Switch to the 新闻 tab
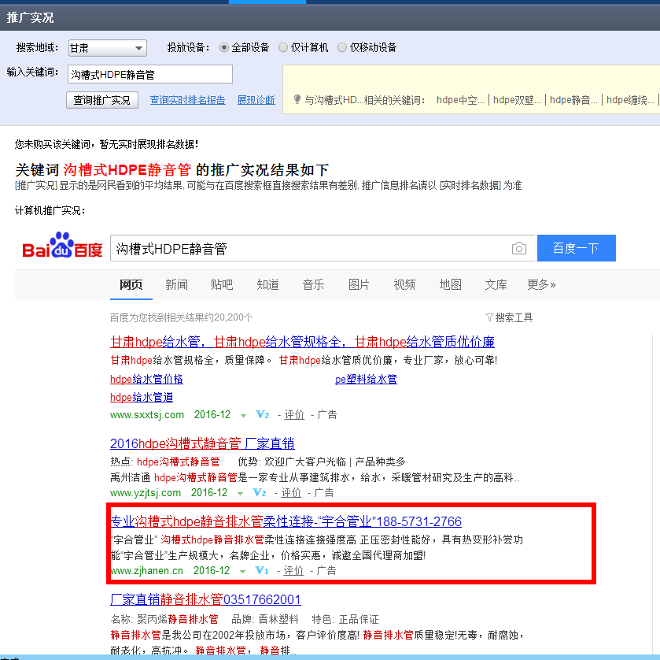This screenshot has height=660, width=660. point(176,285)
